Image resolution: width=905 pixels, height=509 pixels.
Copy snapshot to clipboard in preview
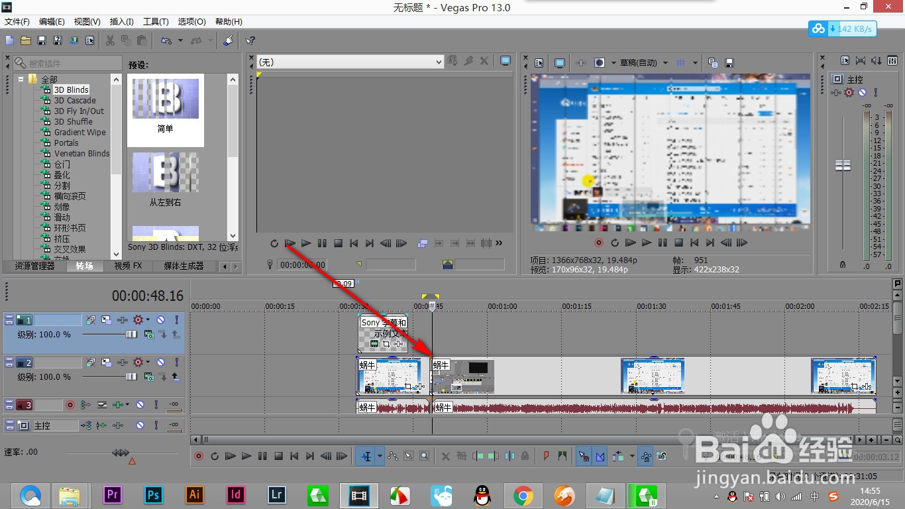(x=713, y=63)
